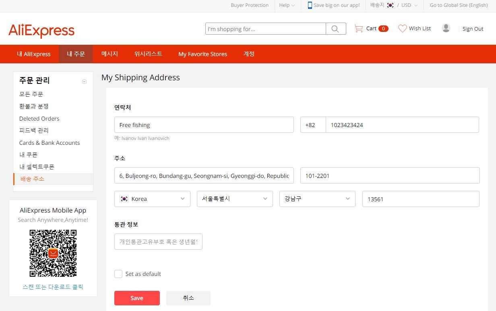Viewport: 496px width, 311px height.
Task: Click 스캔 또는 다운로드 클릭 link
Action: pos(53,287)
